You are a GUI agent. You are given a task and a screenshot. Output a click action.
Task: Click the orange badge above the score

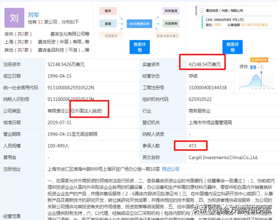259,60
